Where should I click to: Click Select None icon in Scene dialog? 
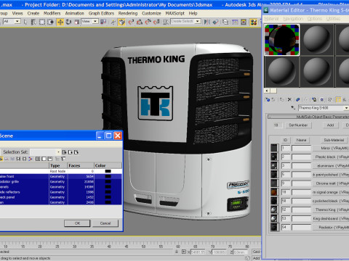click(x=44, y=159)
